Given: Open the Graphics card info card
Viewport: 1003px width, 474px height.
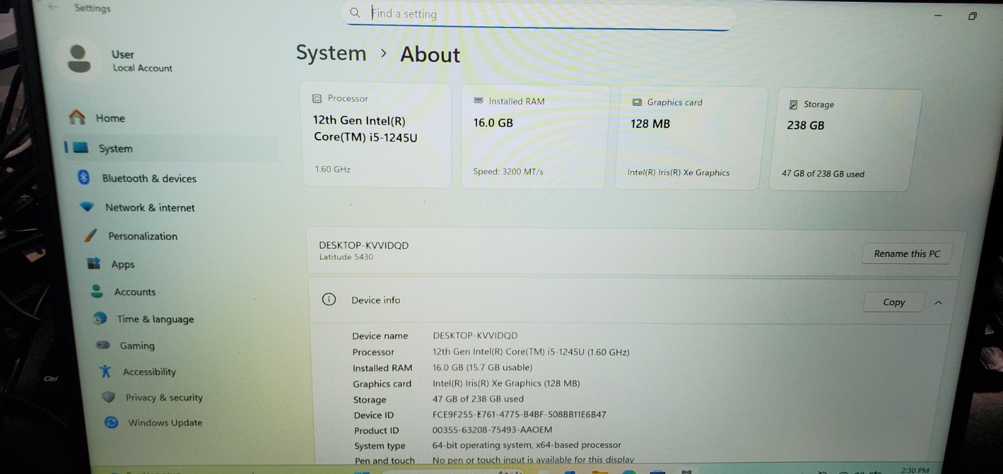Looking at the screenshot, I should click(x=691, y=138).
